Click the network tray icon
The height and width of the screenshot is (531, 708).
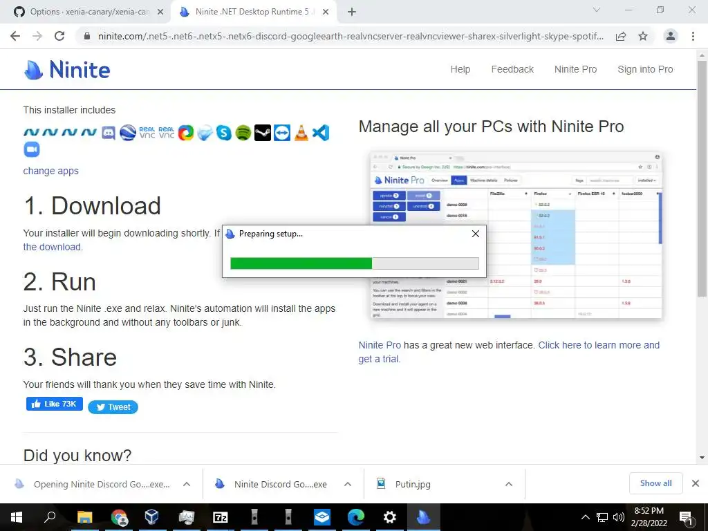coord(602,517)
